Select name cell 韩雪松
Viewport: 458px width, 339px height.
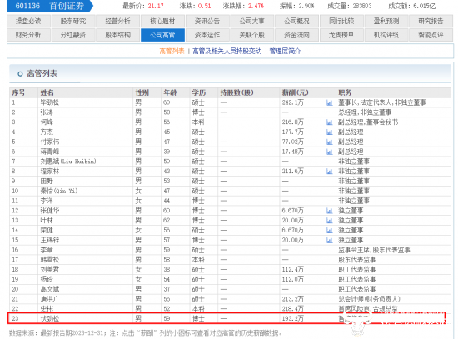[x=50, y=260]
